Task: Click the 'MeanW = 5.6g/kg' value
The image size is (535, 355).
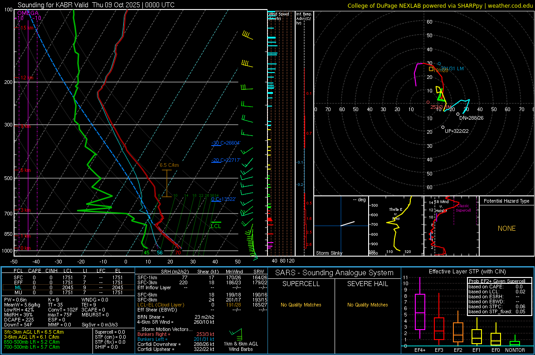Action: 22,305
